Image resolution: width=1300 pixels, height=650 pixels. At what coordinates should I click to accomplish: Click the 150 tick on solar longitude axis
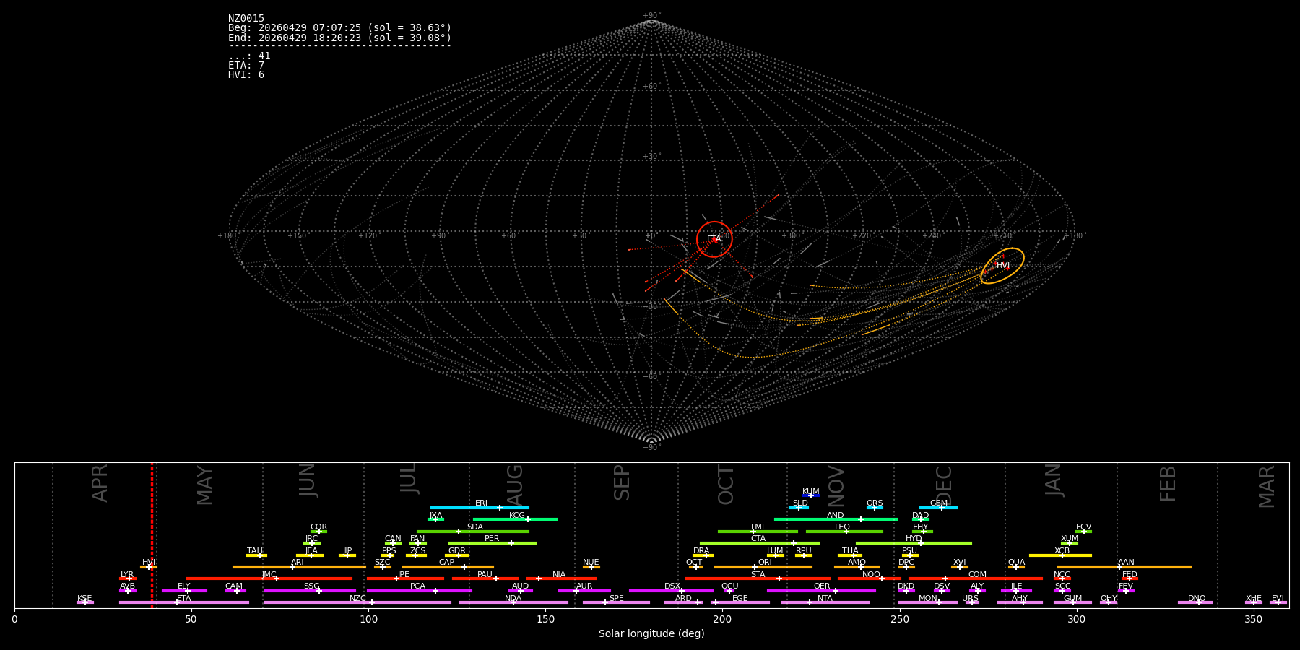pyautogui.click(x=545, y=619)
